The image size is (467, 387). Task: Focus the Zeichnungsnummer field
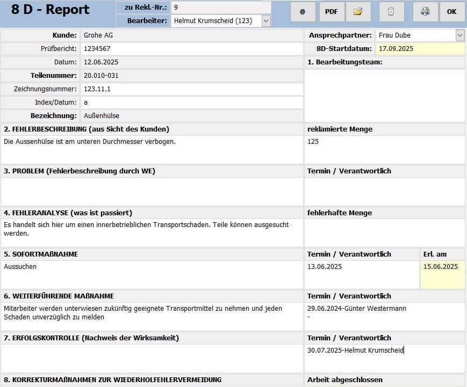tap(192, 89)
